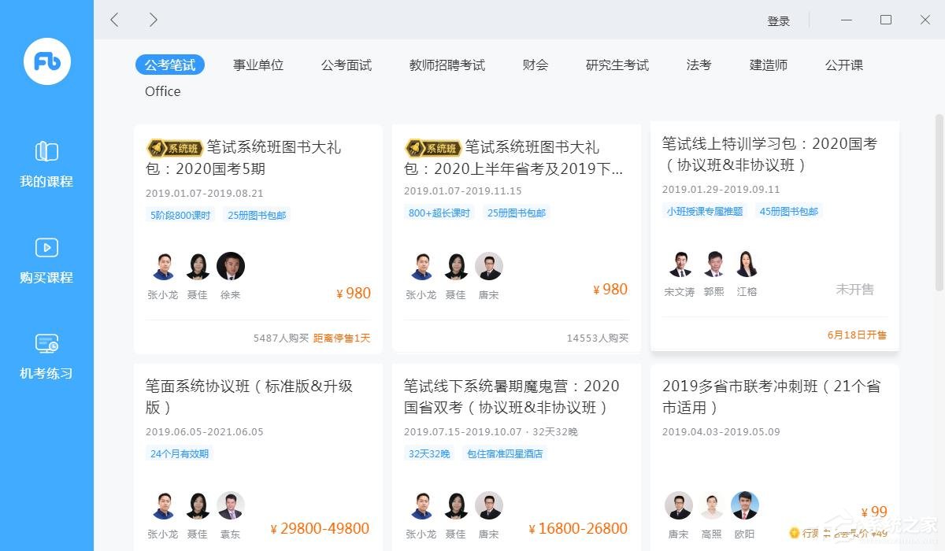Click the back navigation arrow
The width and height of the screenshot is (945, 551).
coord(113,20)
